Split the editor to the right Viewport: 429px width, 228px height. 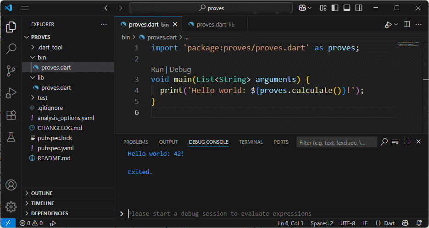pos(407,24)
